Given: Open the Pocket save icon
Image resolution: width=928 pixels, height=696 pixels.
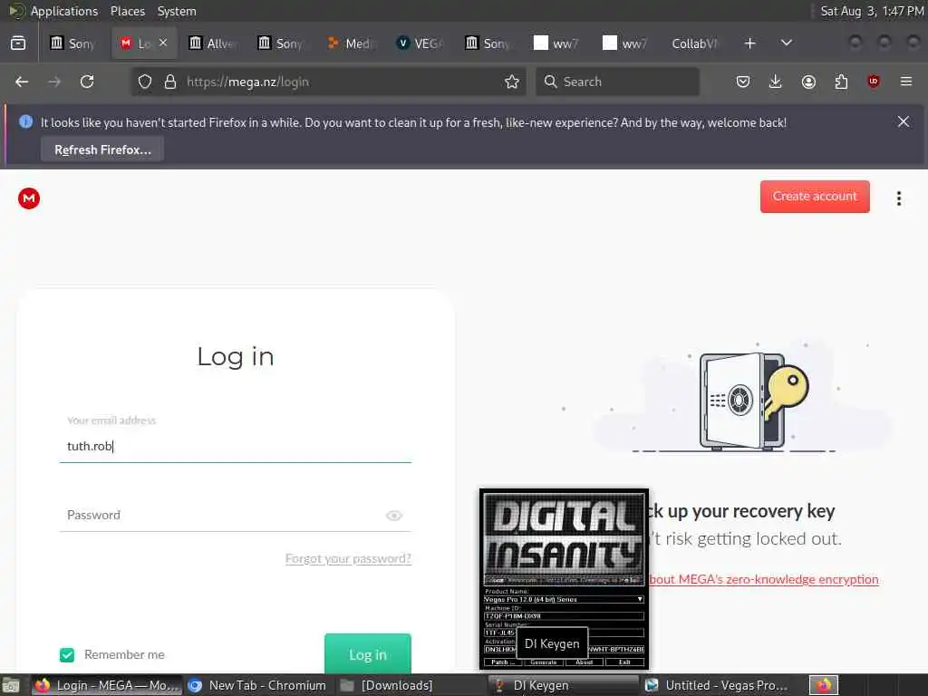Looking at the screenshot, I should (743, 82).
